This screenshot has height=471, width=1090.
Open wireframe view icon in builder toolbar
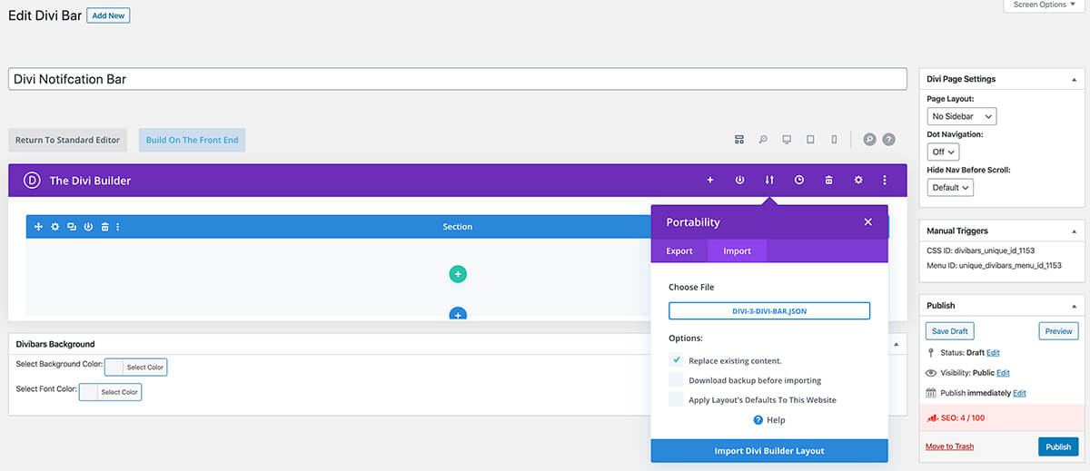point(739,140)
